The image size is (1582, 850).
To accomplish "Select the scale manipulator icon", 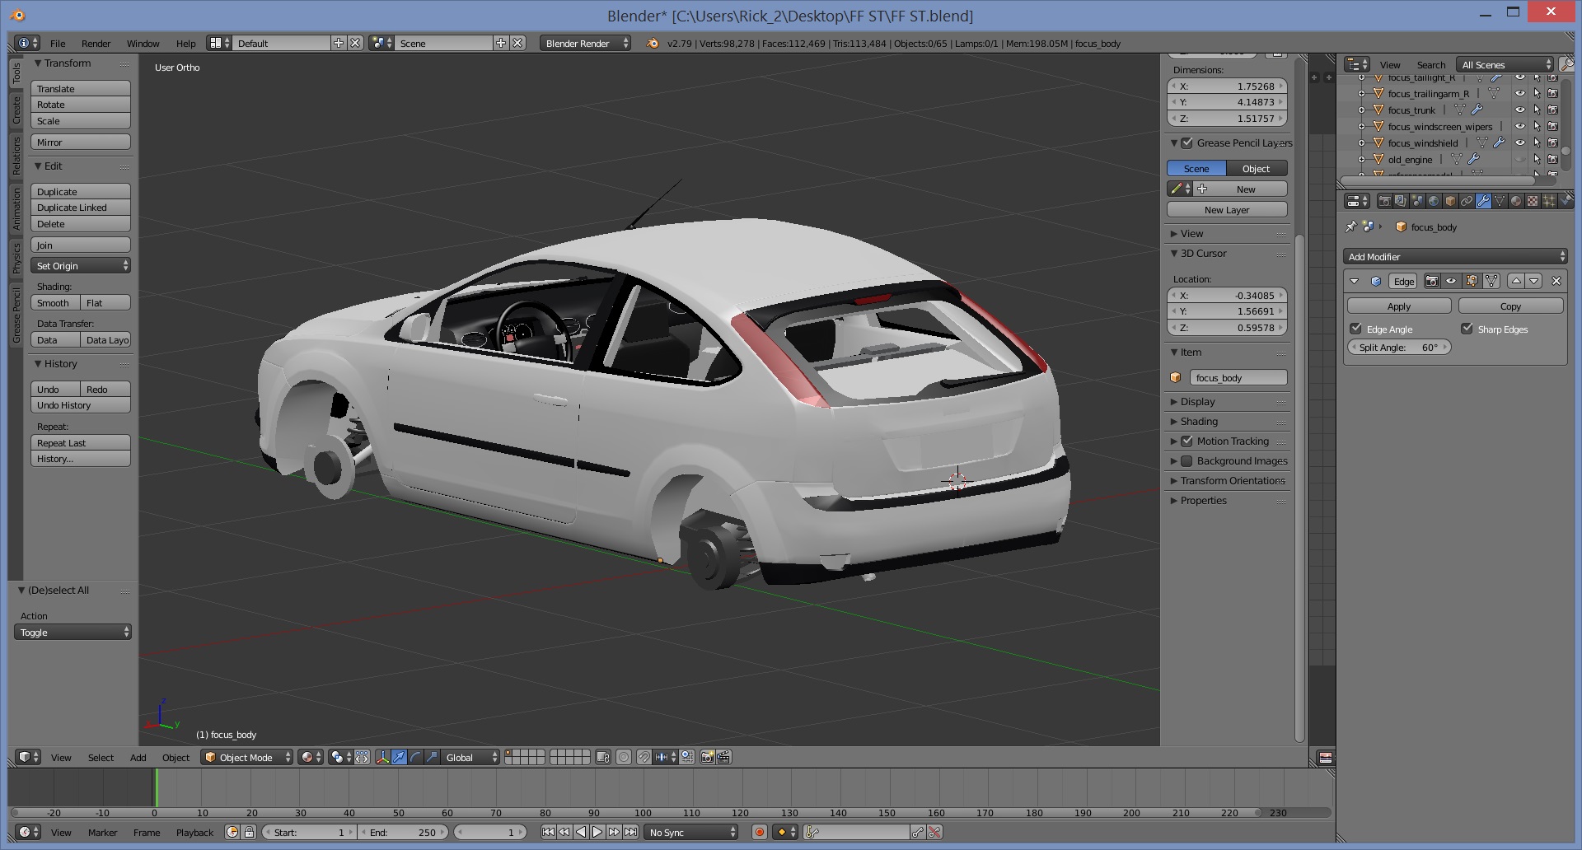I will [432, 757].
